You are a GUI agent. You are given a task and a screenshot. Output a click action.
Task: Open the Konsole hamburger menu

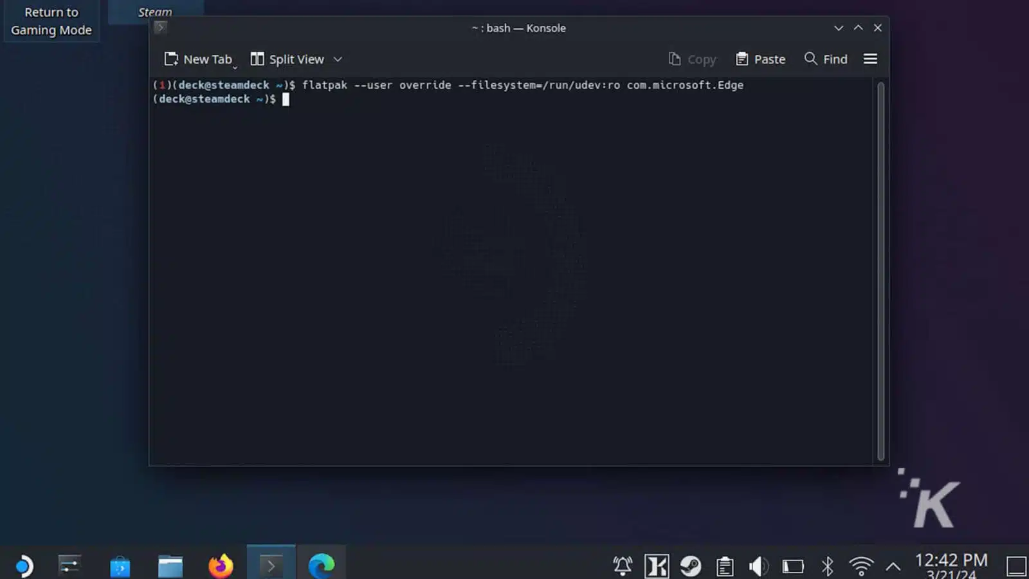click(x=870, y=59)
